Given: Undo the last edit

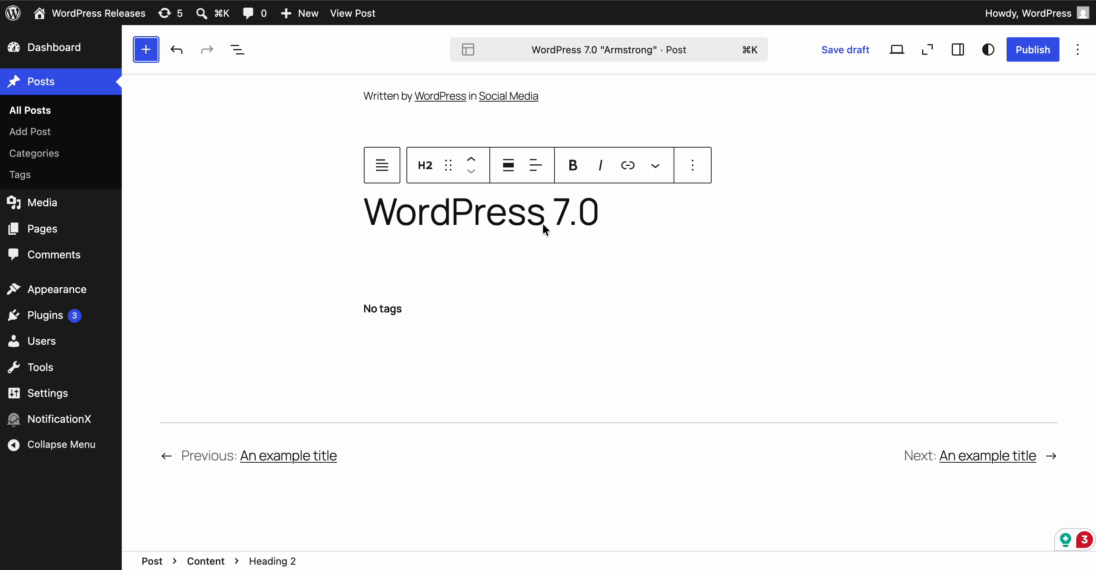Looking at the screenshot, I should (x=177, y=50).
